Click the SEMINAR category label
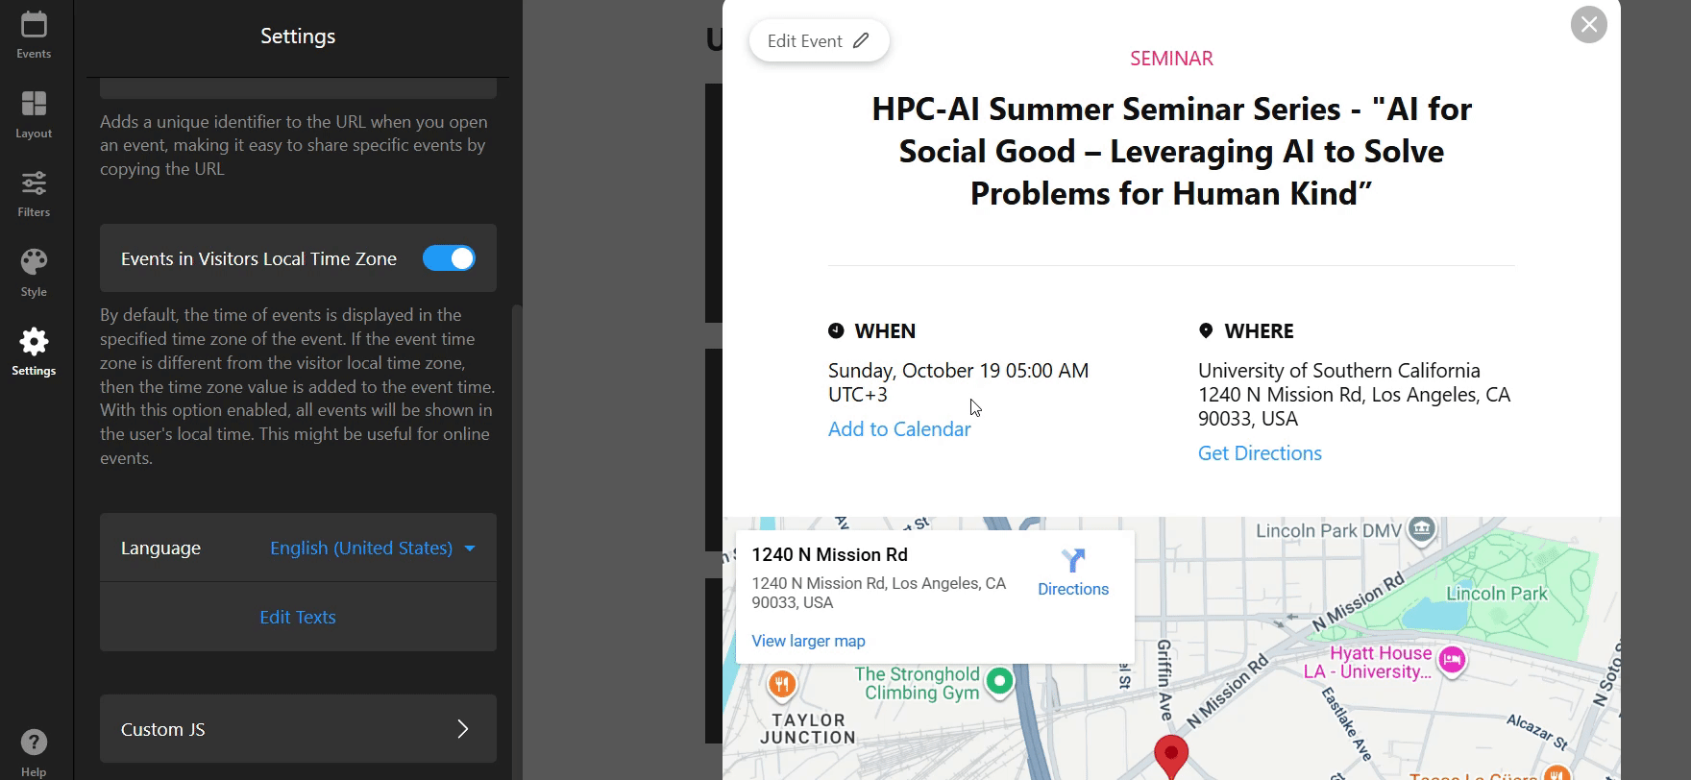The width and height of the screenshot is (1691, 780). [1171, 59]
